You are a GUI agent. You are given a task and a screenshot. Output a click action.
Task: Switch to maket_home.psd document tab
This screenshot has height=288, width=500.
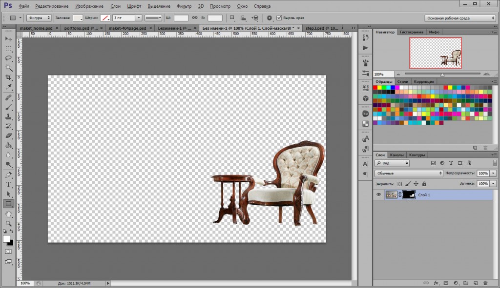[36, 28]
